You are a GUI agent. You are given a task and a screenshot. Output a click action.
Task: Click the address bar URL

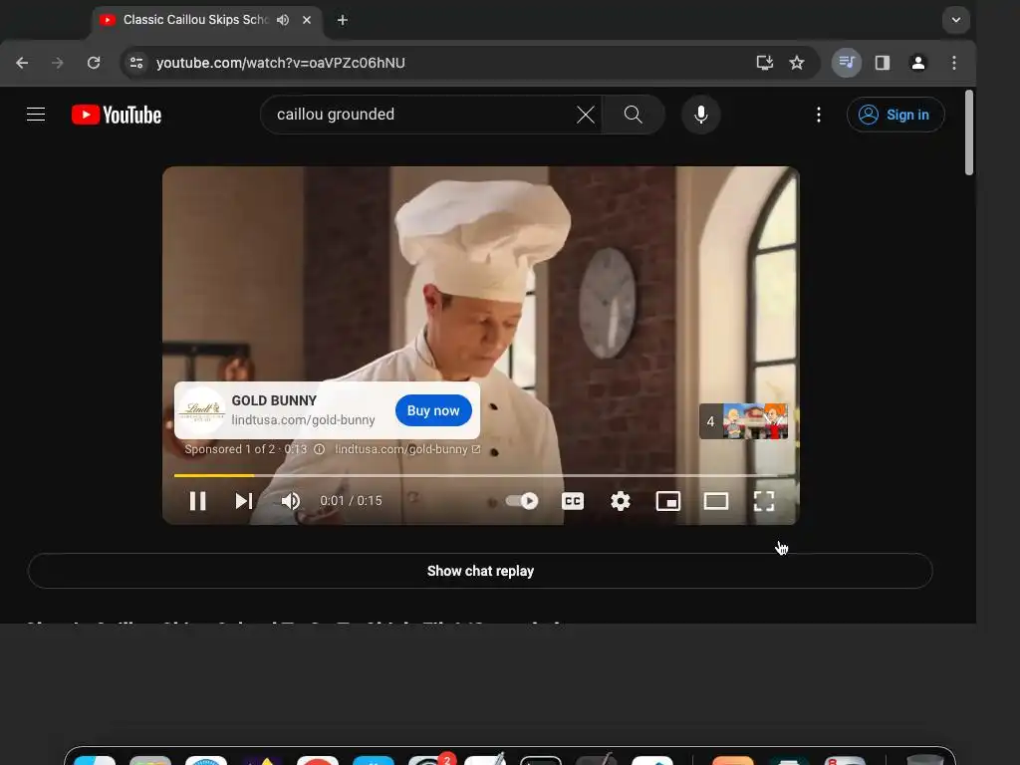click(280, 63)
